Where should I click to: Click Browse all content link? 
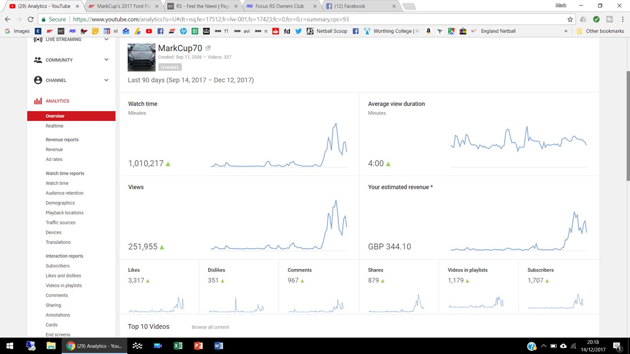click(x=210, y=327)
